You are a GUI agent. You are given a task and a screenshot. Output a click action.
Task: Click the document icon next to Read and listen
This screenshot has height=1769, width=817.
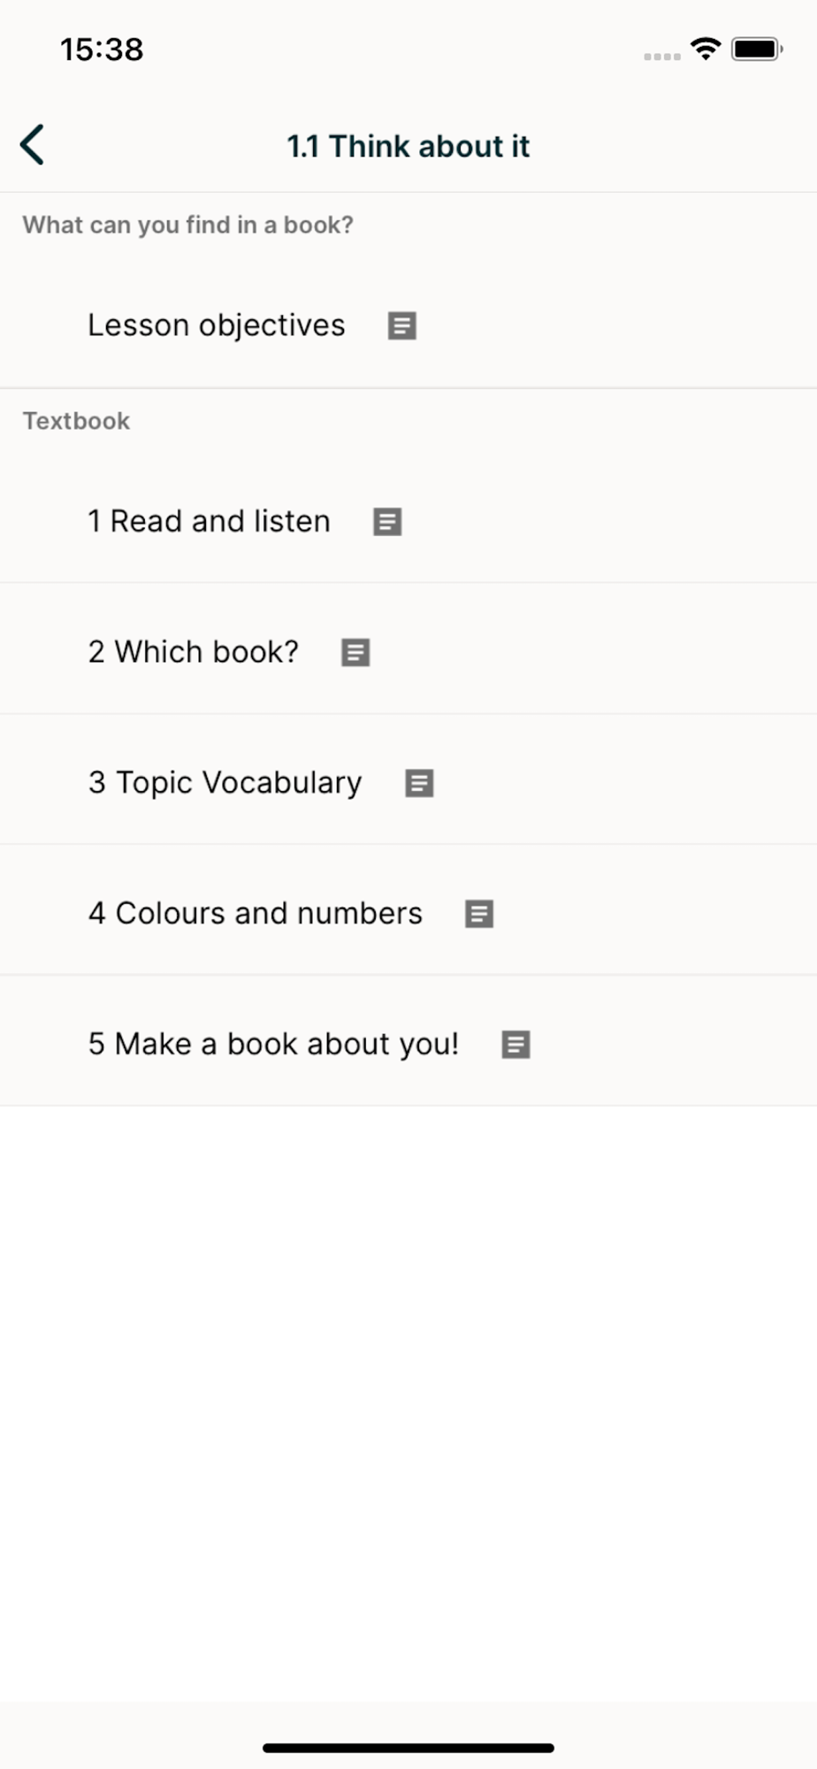(387, 522)
